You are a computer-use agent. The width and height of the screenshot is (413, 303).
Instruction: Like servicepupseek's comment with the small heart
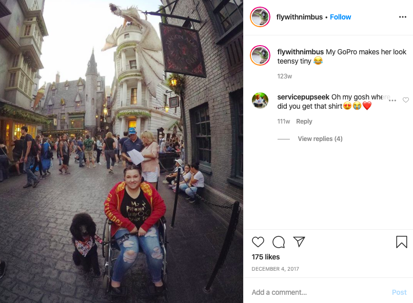[x=406, y=100]
